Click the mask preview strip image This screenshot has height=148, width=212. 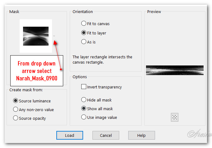point(175,70)
